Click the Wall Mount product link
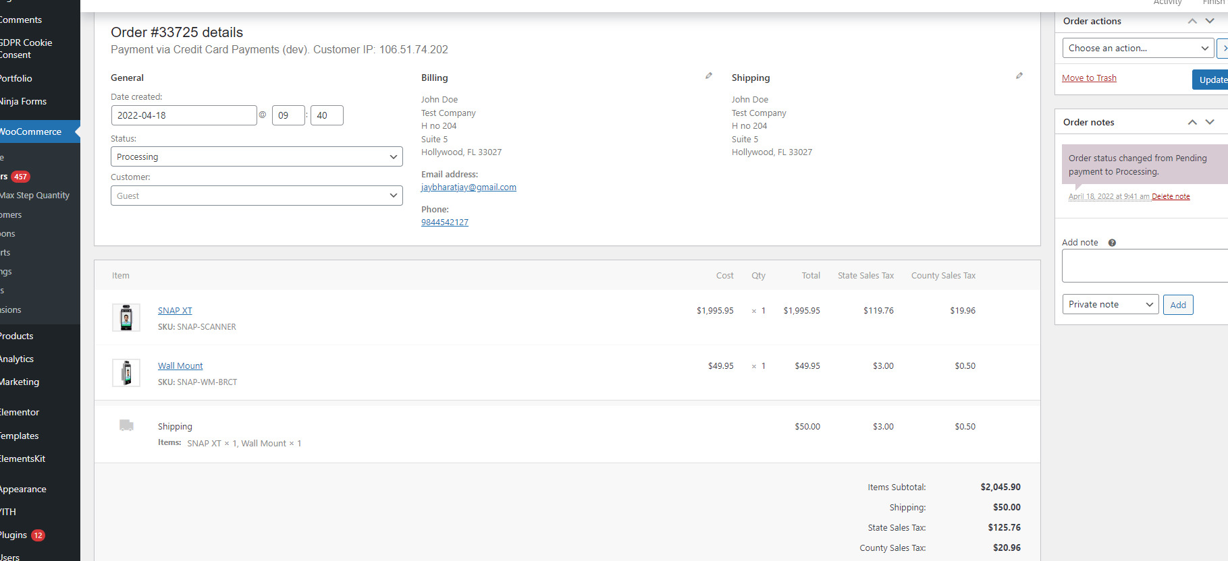Image resolution: width=1228 pixels, height=561 pixels. pos(180,366)
